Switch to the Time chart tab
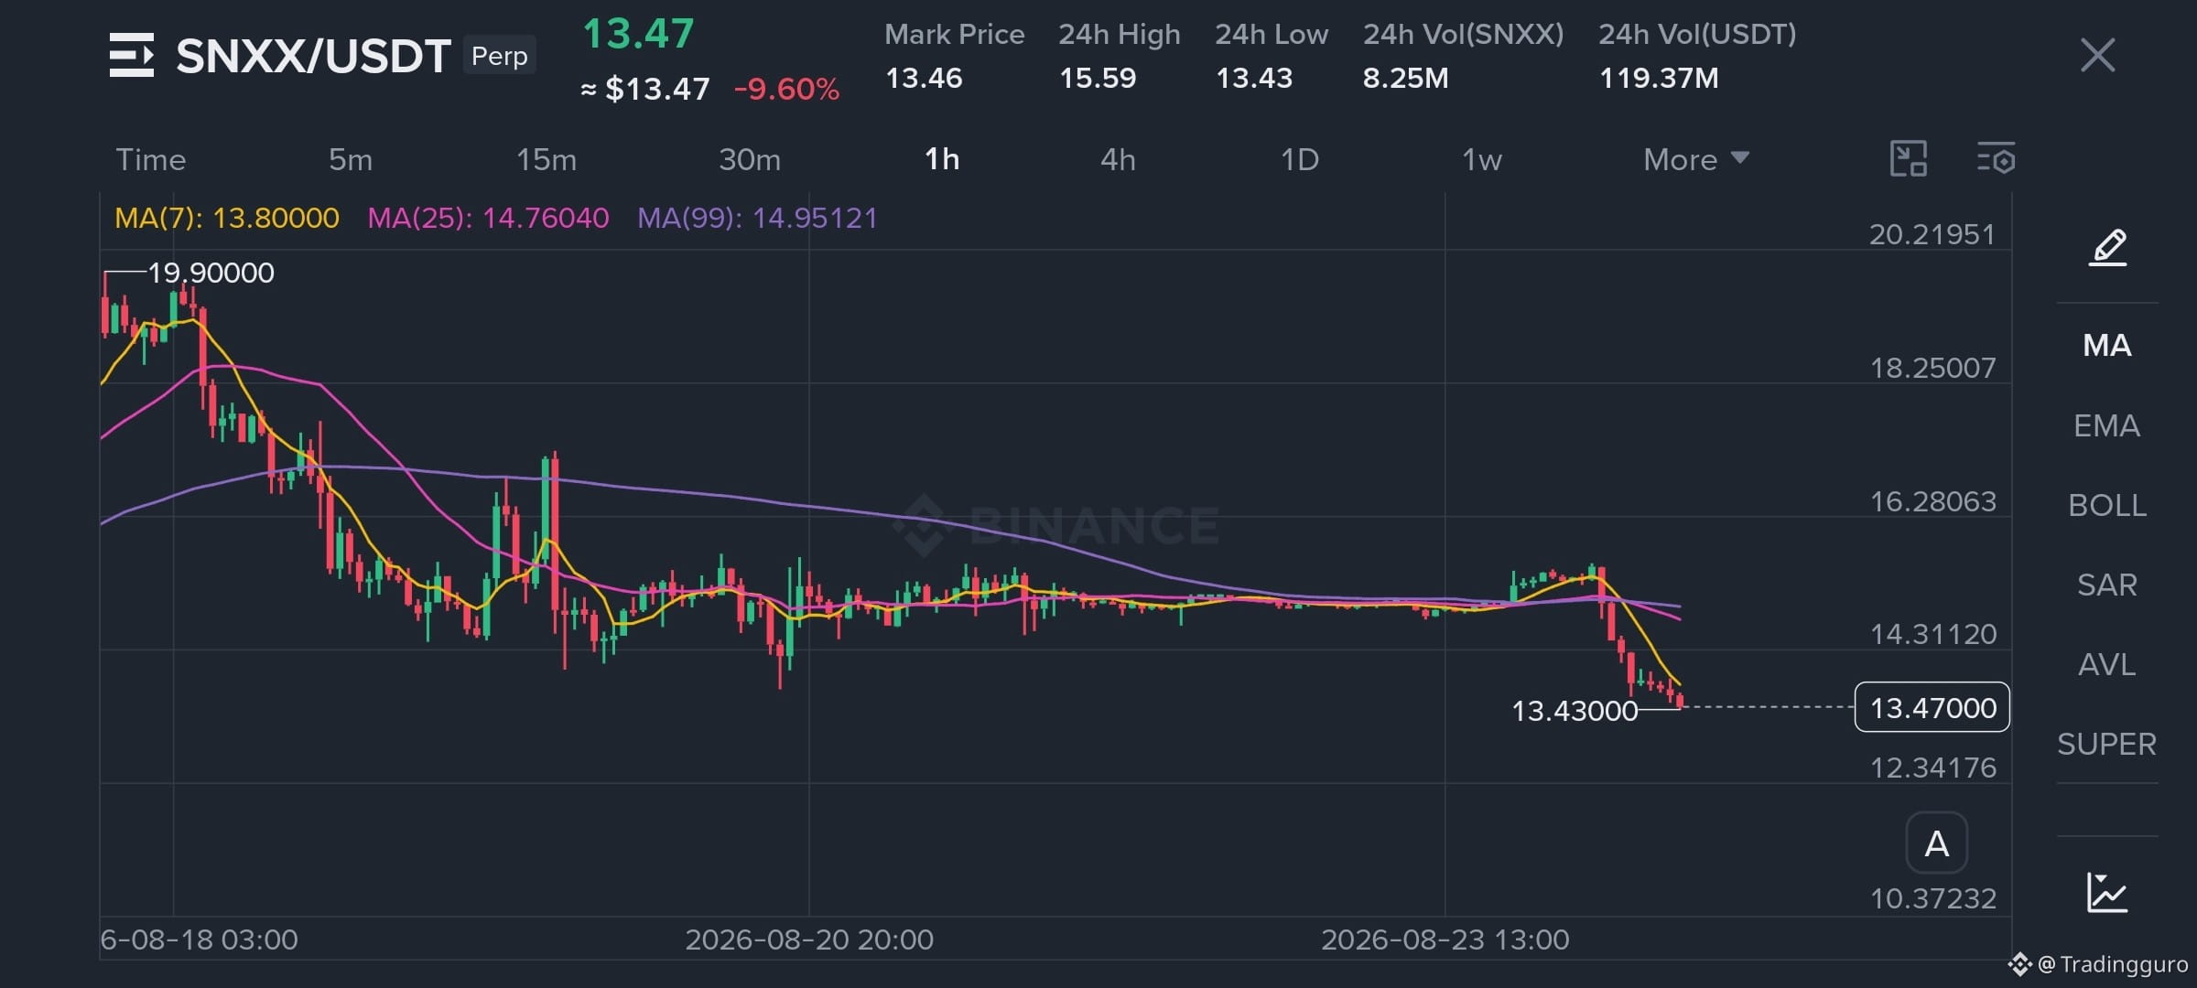This screenshot has height=988, width=2197. point(151,160)
